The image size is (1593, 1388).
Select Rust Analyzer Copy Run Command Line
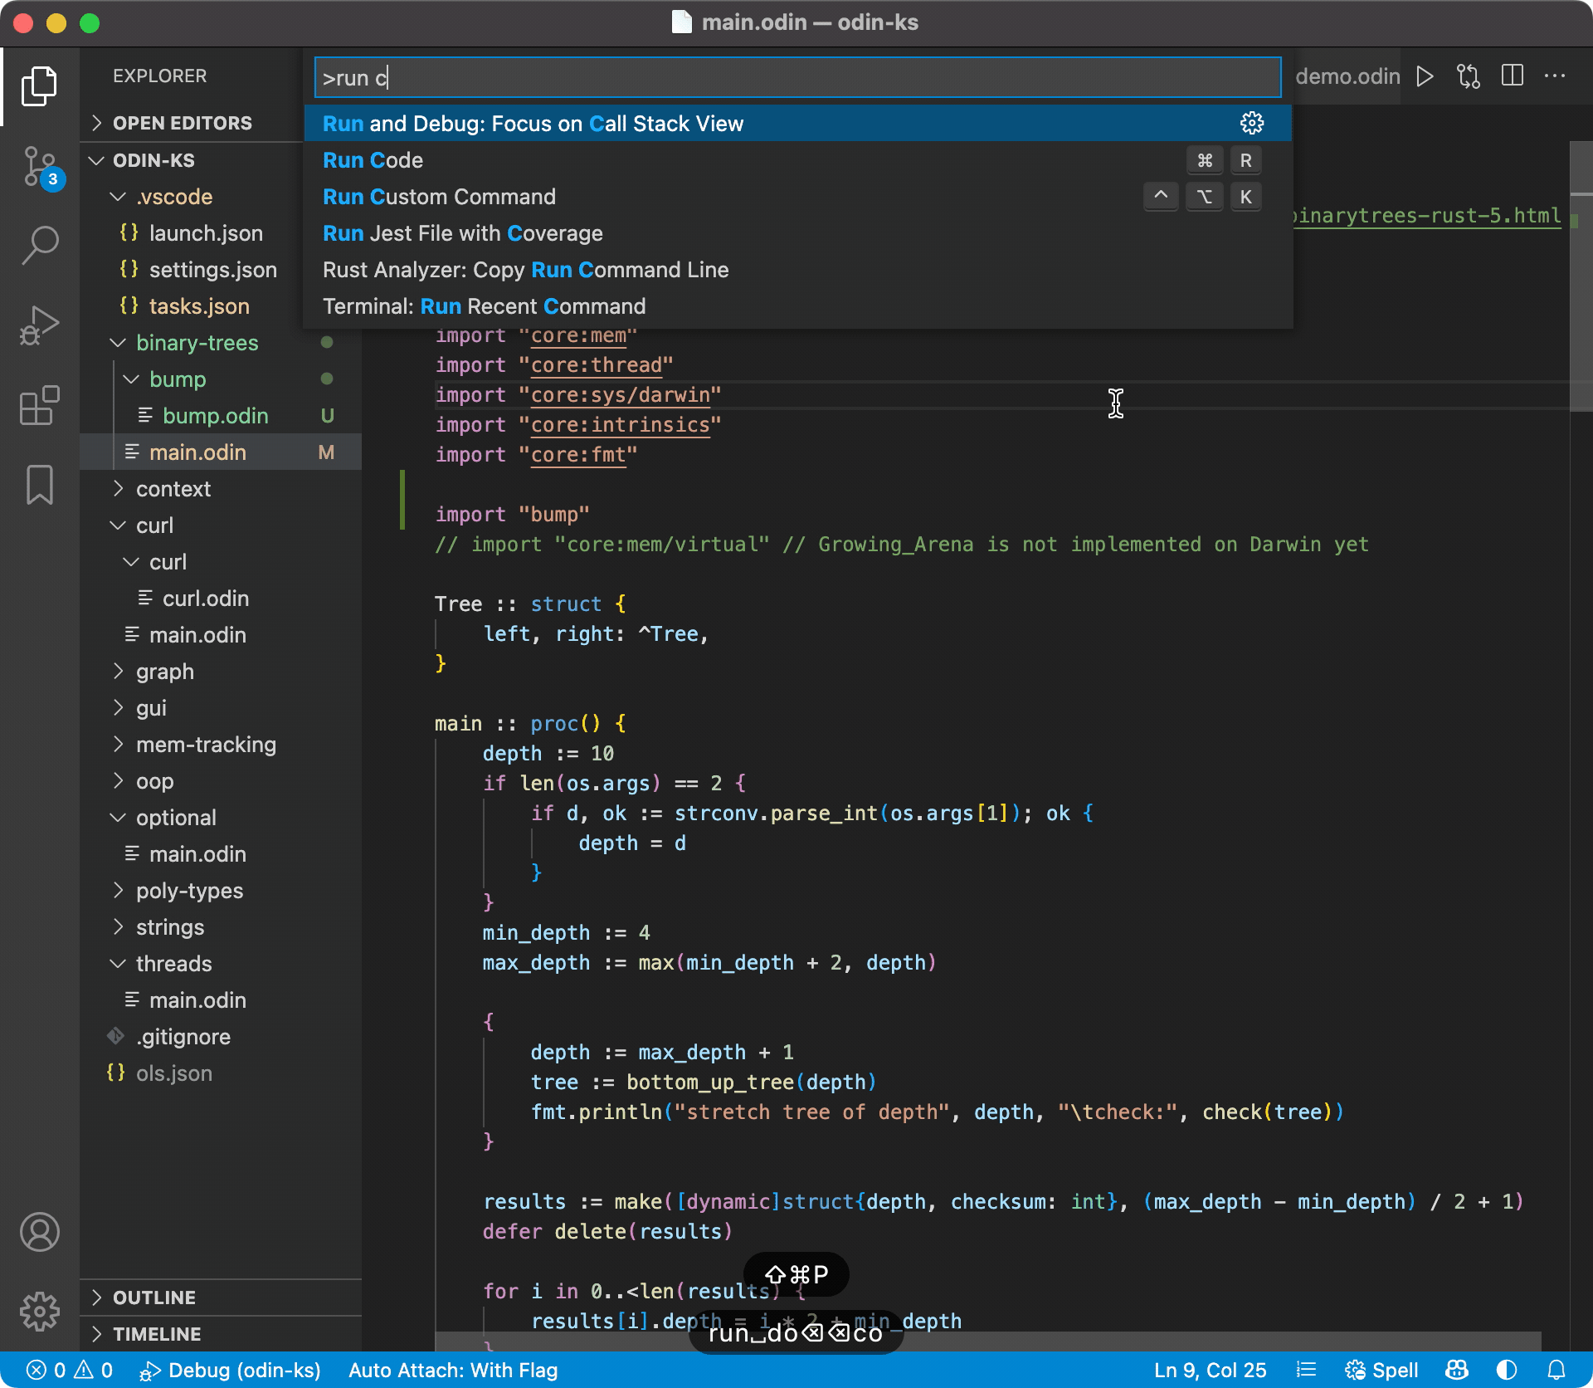click(798, 270)
